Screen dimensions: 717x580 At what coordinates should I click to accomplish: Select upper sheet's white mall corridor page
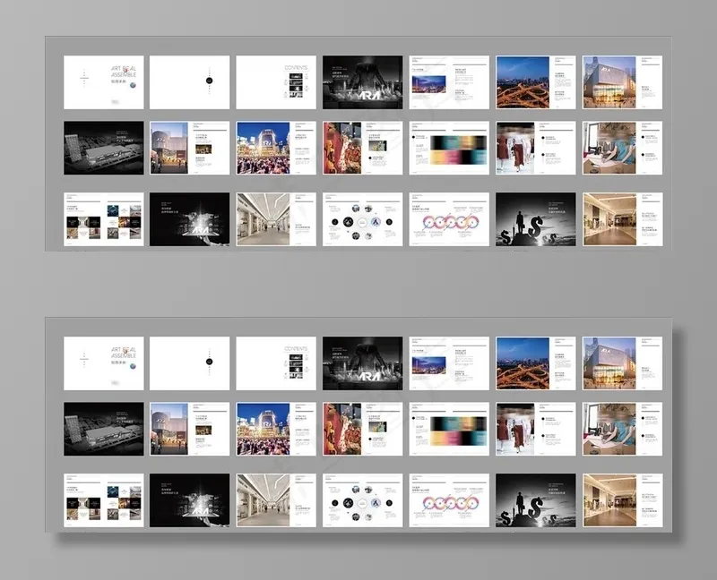276,219
